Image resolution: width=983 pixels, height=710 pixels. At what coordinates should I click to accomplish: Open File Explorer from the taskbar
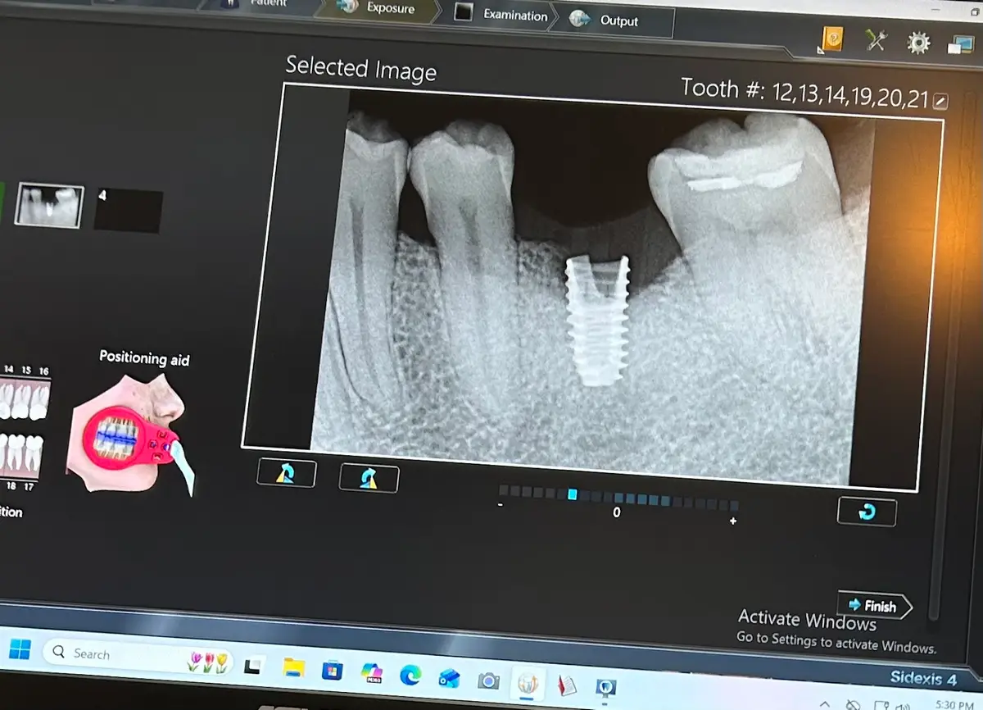pos(293,668)
